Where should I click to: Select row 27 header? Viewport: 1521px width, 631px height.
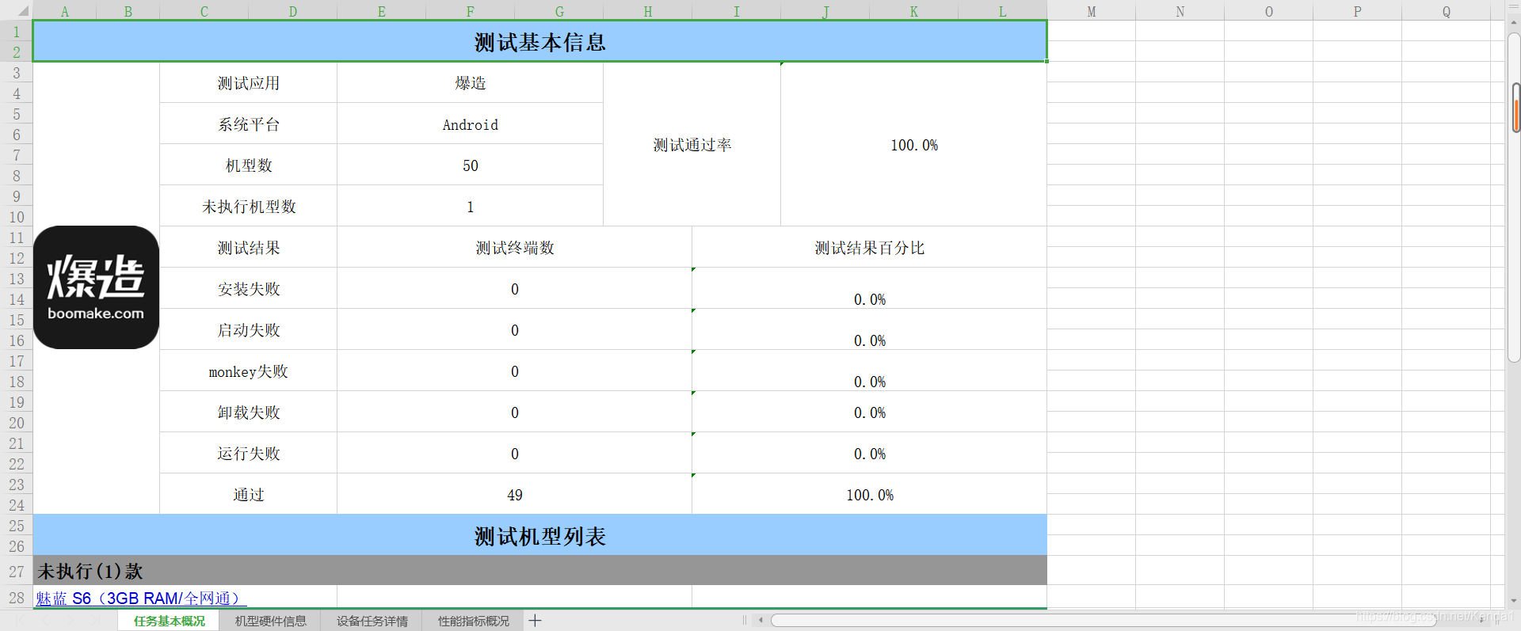[x=16, y=571]
